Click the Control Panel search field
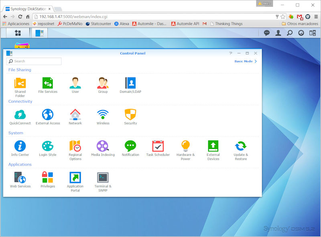321x237 pixels. [x=34, y=61]
